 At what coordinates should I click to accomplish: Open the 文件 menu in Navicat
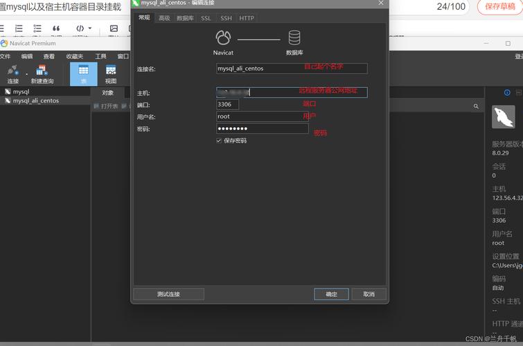click(5, 56)
